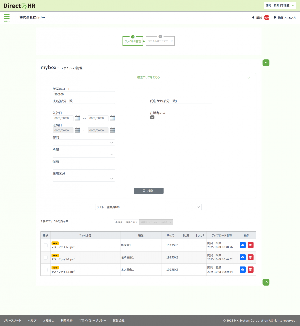
Task: Select the checkbox for テストファイル3.pdf
Action: [x=45, y=245]
